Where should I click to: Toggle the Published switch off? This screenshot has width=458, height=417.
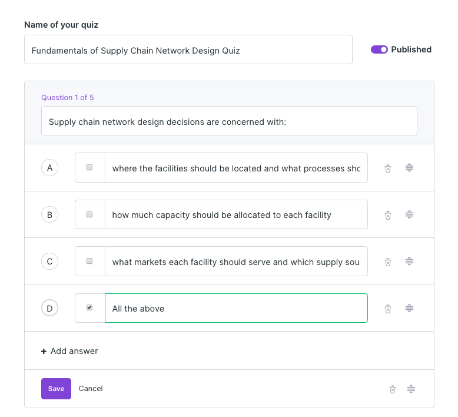[379, 49]
